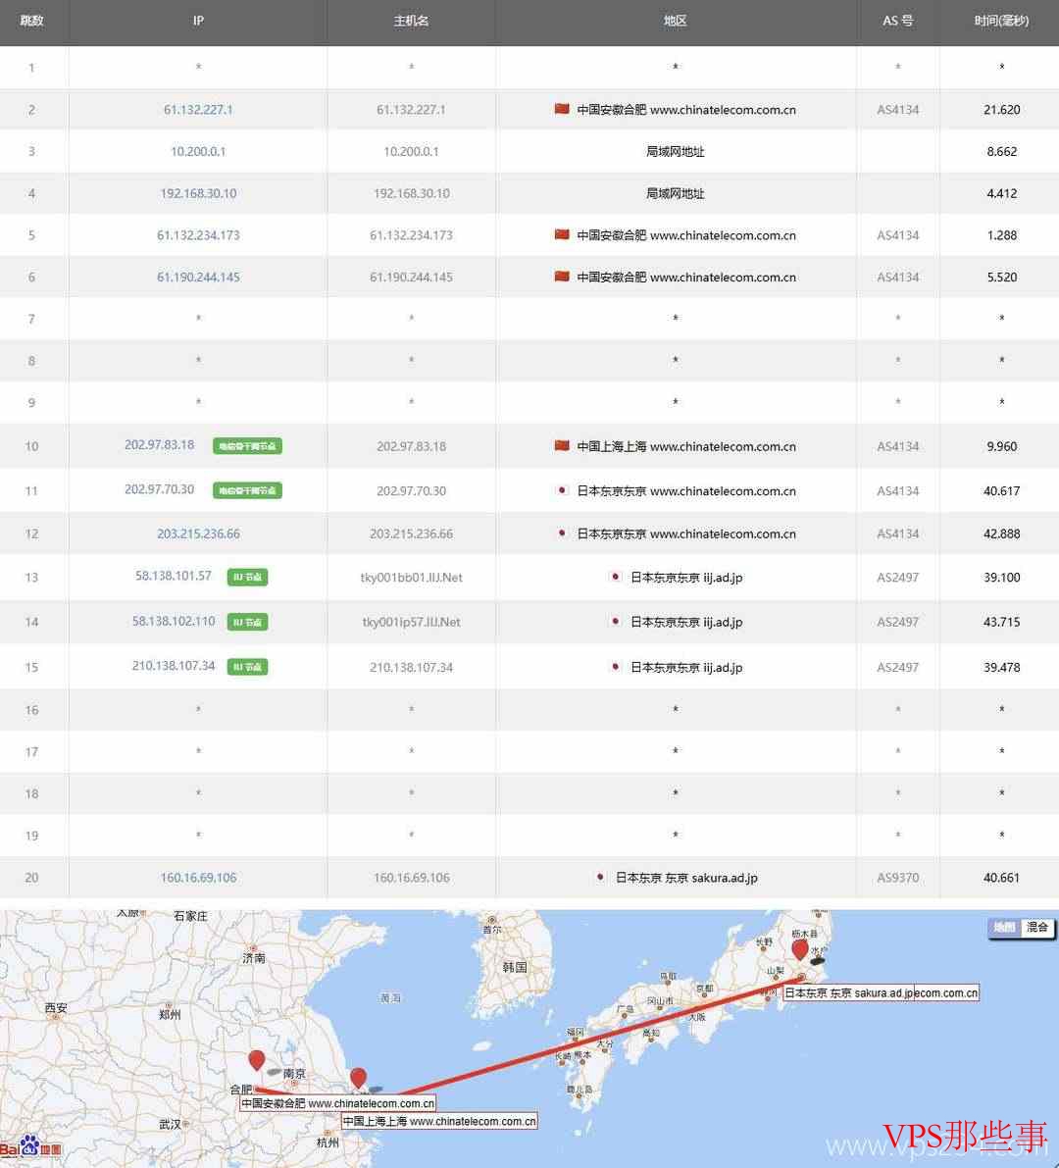Click the China flag icon in hop 6 row
The width and height of the screenshot is (1059, 1168).
pos(562,277)
